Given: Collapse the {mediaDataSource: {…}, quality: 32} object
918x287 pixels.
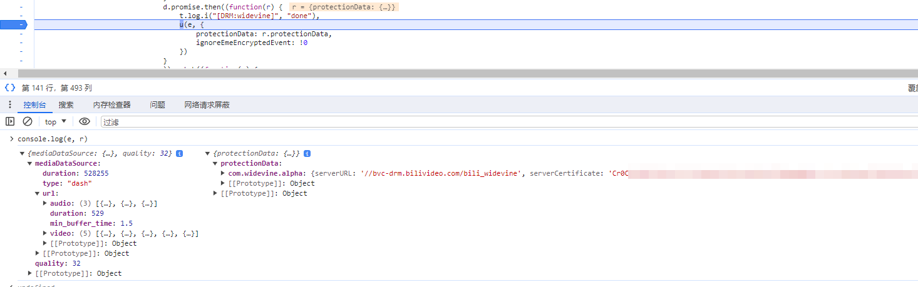Looking at the screenshot, I should [23, 153].
